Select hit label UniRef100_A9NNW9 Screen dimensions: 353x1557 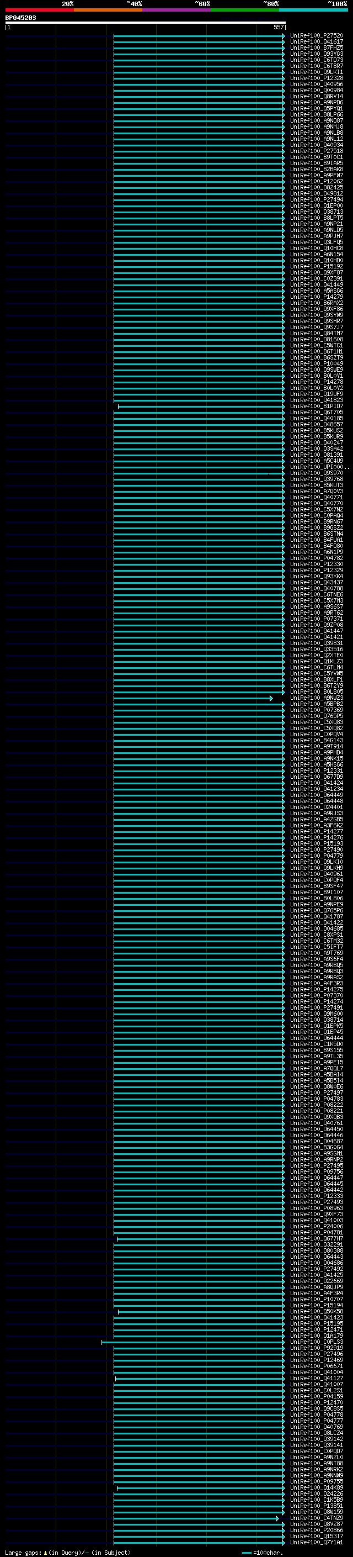pyautogui.click(x=316, y=1475)
